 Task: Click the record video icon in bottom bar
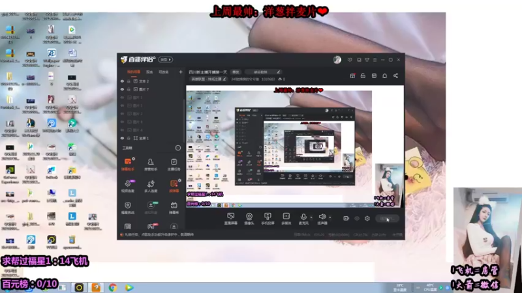[x=346, y=218]
